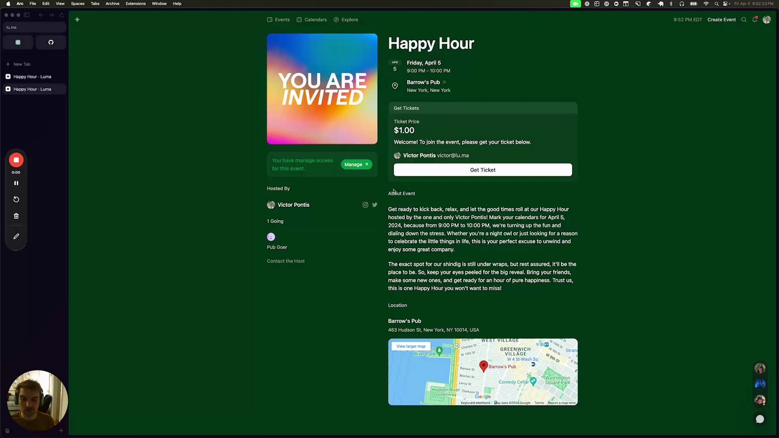The height and width of the screenshot is (438, 779).
Task: Click the Pub Goer attendee avatar
Action: (271, 237)
